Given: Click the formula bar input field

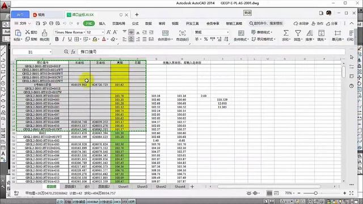Looking at the screenshot, I should (211, 52).
